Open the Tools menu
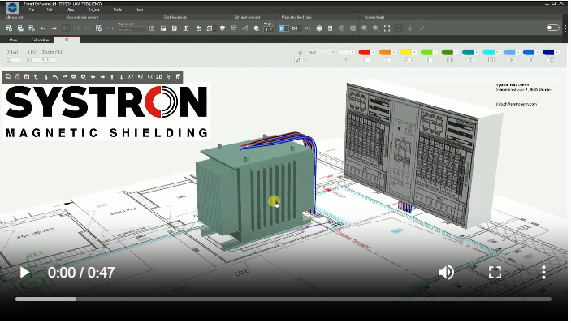571x323 pixels. pos(117,10)
